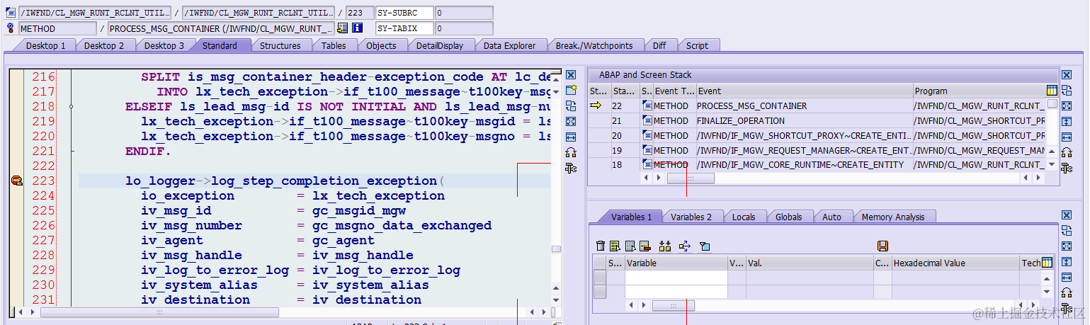Maximize ABAP Stack tool vertically
The image size is (1090, 325).
click(1067, 121)
